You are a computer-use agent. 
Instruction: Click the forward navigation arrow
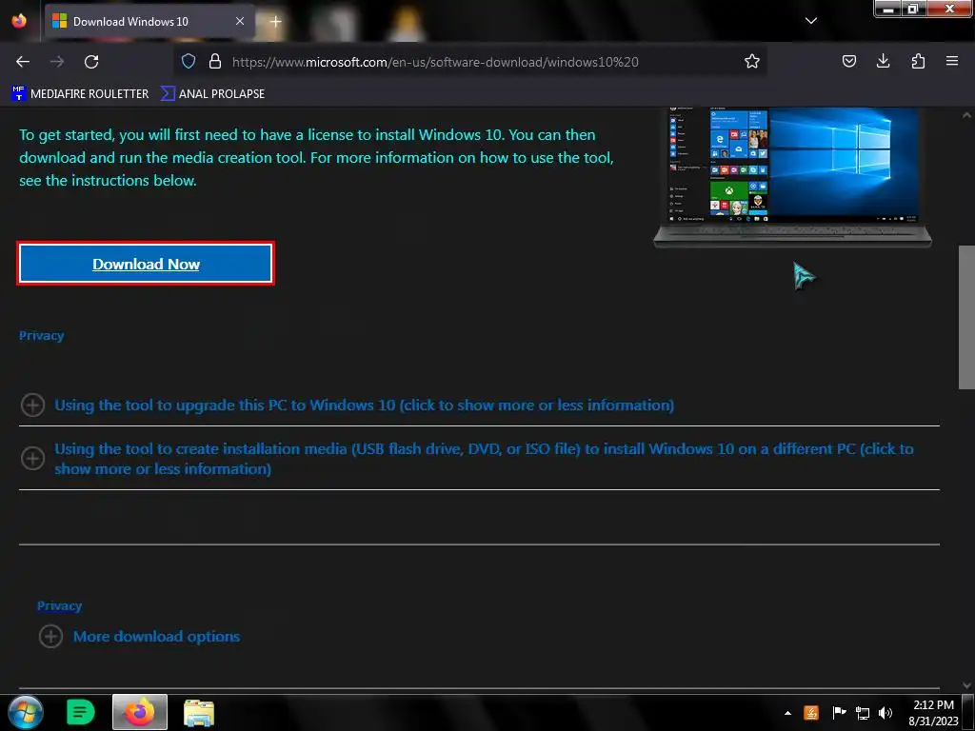[x=57, y=62]
